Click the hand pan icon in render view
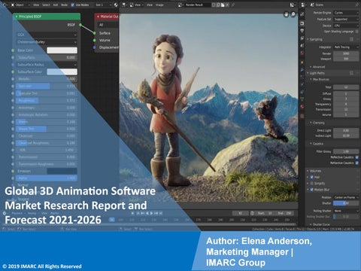 click(x=287, y=14)
